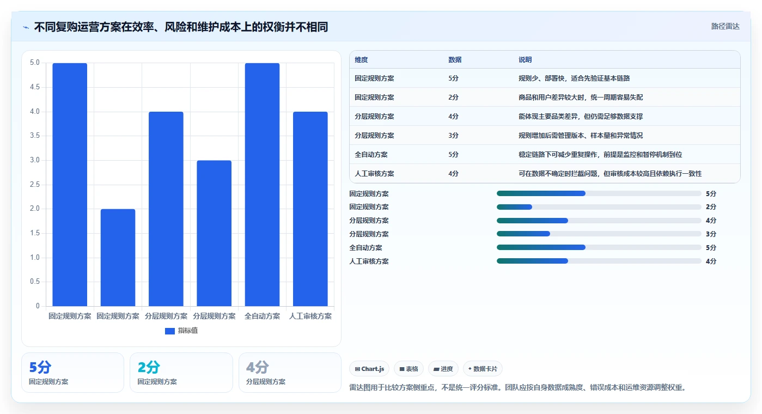Click the 人工审核方案 4分 progress bar
Image resolution: width=762 pixels, height=414 pixels.
(x=599, y=261)
